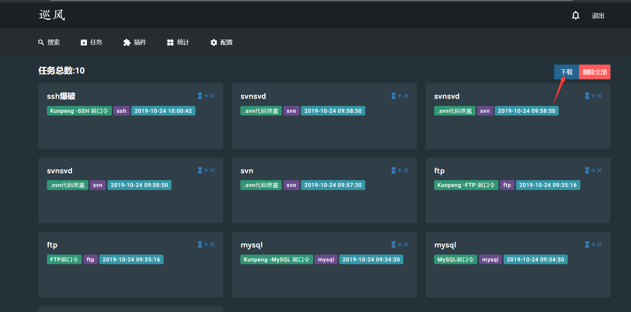Click the 巡风 logo
Image resolution: width=631 pixels, height=312 pixels.
(x=52, y=15)
